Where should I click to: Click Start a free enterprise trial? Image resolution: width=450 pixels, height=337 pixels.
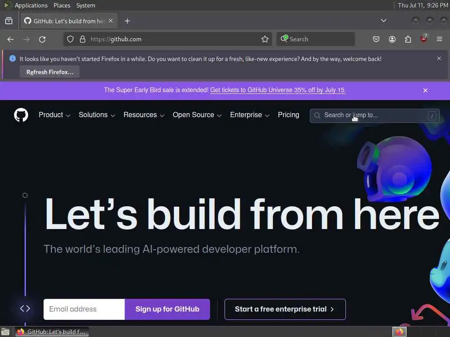pos(285,309)
